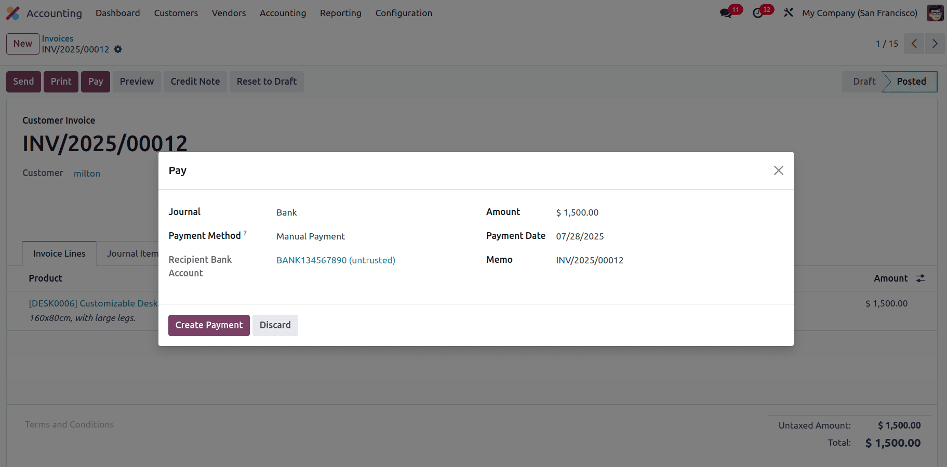Open the Customers menu
This screenshot has width=947, height=467.
[176, 13]
